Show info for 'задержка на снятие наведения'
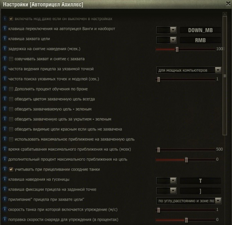 click(x=5, y=48)
